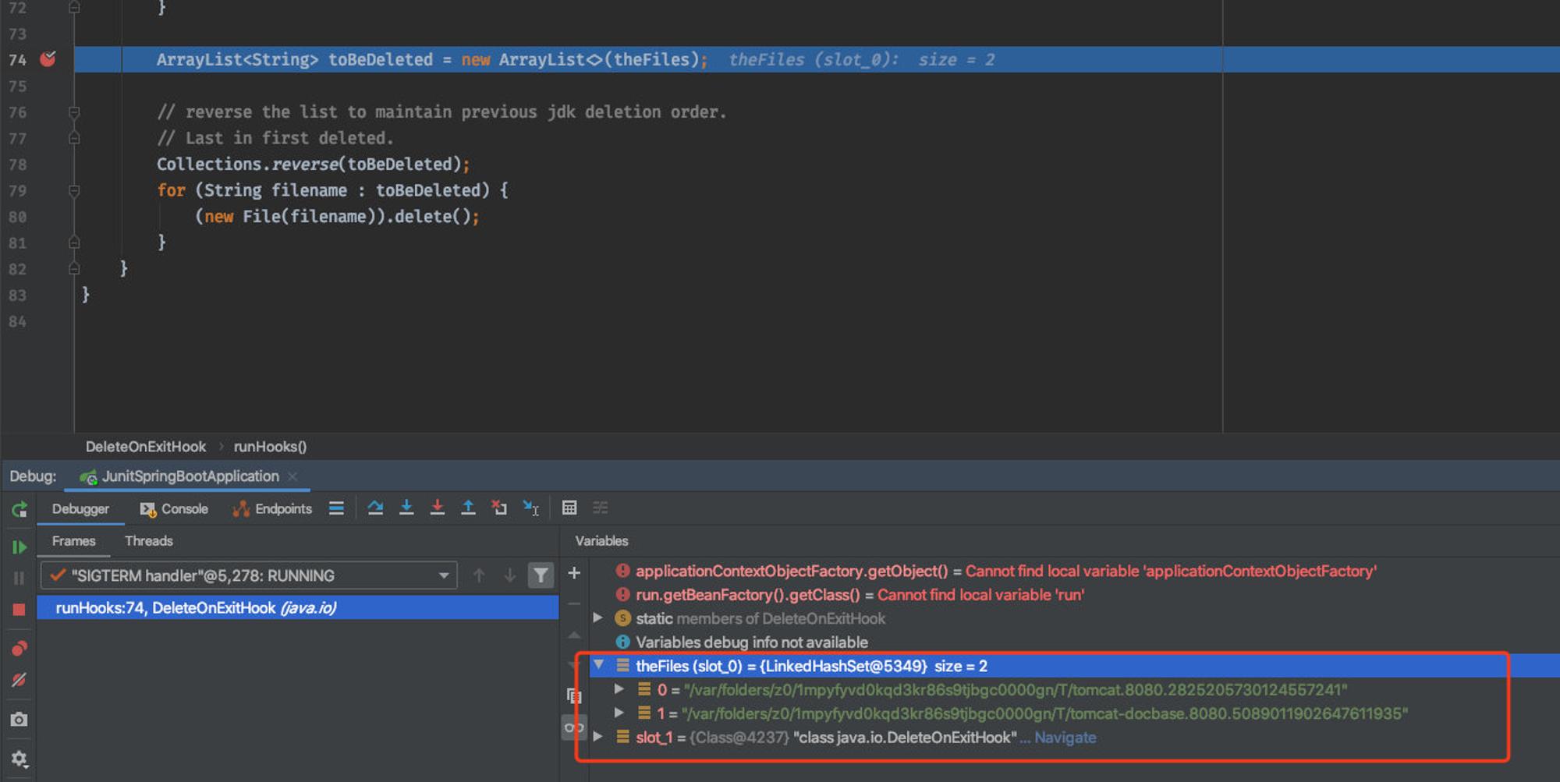Toggle show watches glasses icon
Viewport: 1560px width, 782px height.
coord(574,727)
